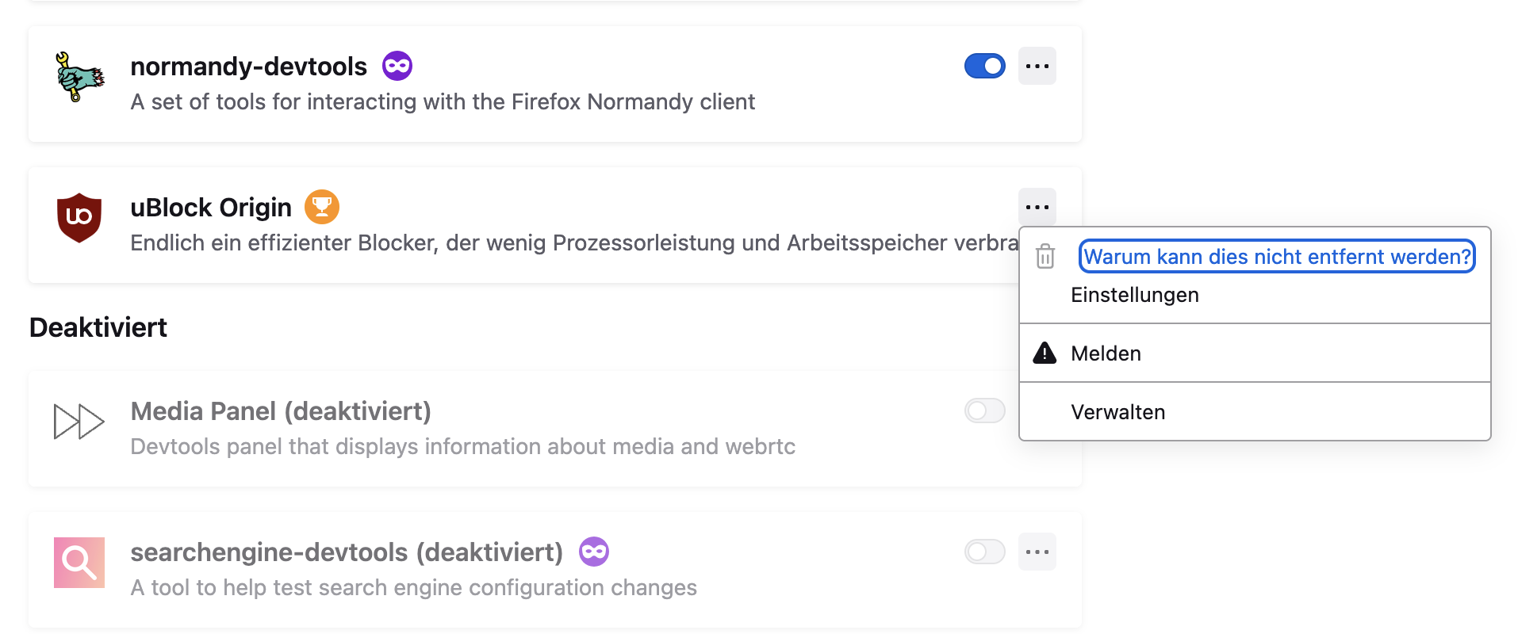Click the uBlock Origin shield icon
Screen dimensions: 1518x634
pyautogui.click(x=79, y=217)
